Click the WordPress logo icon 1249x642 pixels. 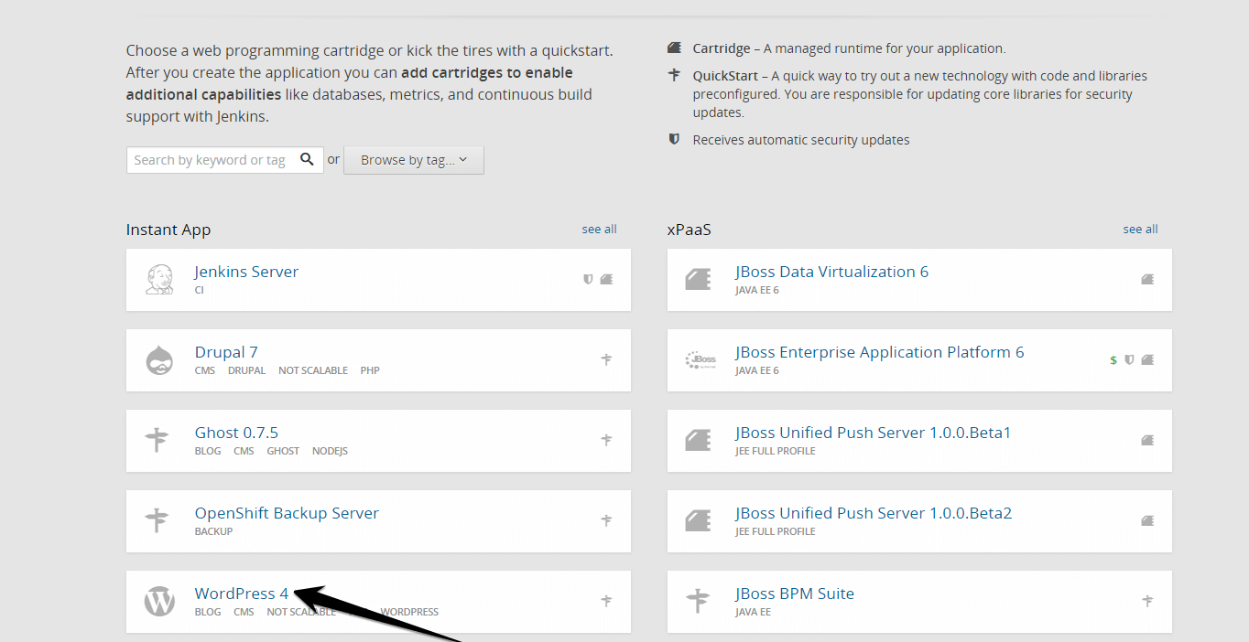pos(159,602)
